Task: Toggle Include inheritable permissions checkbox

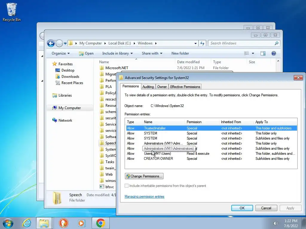Action: point(126,185)
